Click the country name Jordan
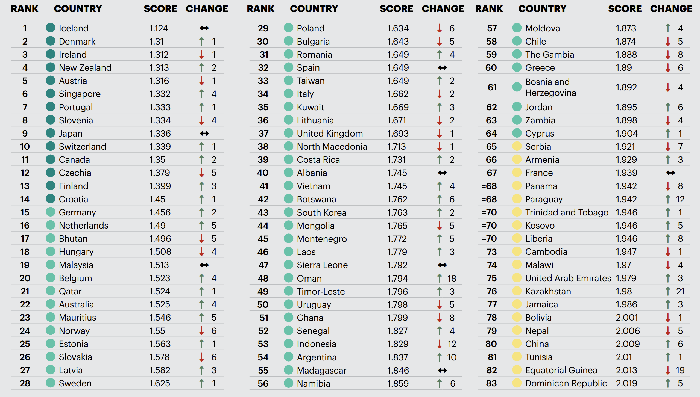 point(539,107)
